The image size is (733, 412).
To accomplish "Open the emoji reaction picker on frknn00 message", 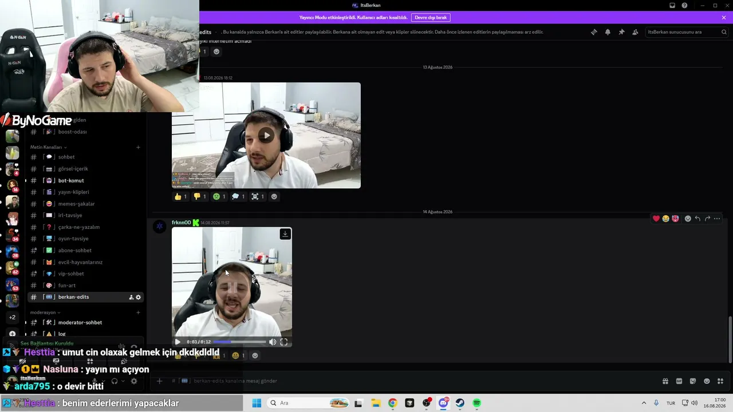I will pos(688,219).
